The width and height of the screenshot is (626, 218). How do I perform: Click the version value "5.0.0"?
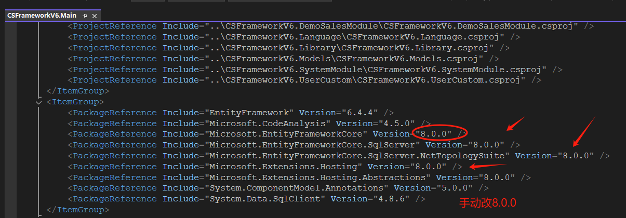(456, 188)
